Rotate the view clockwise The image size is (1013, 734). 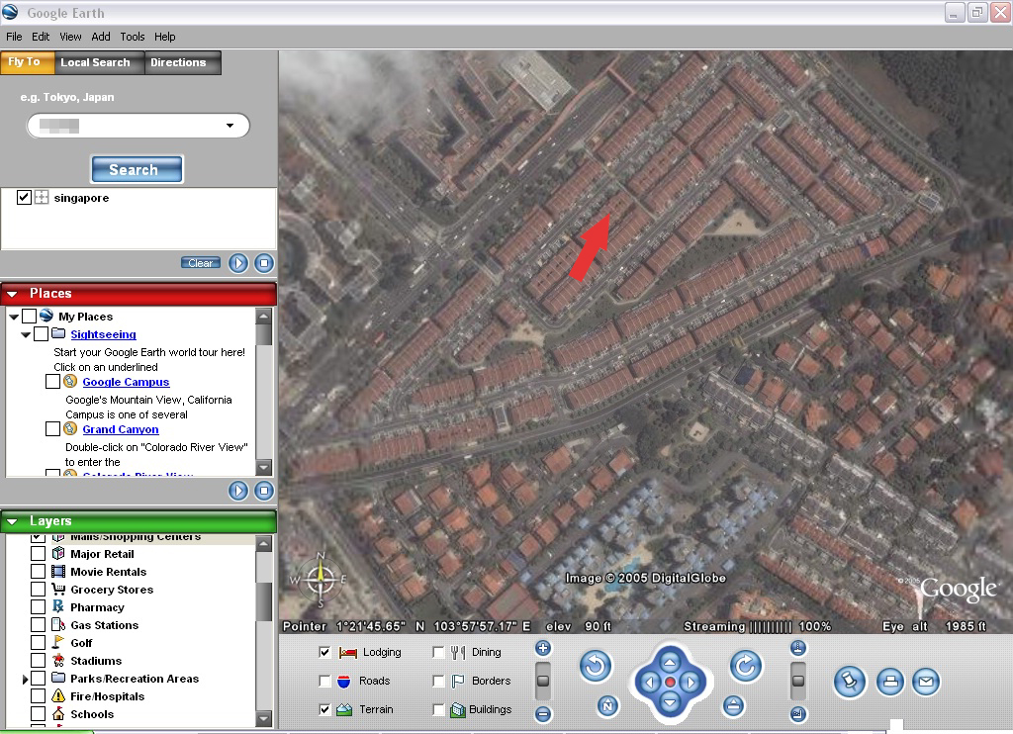[746, 666]
